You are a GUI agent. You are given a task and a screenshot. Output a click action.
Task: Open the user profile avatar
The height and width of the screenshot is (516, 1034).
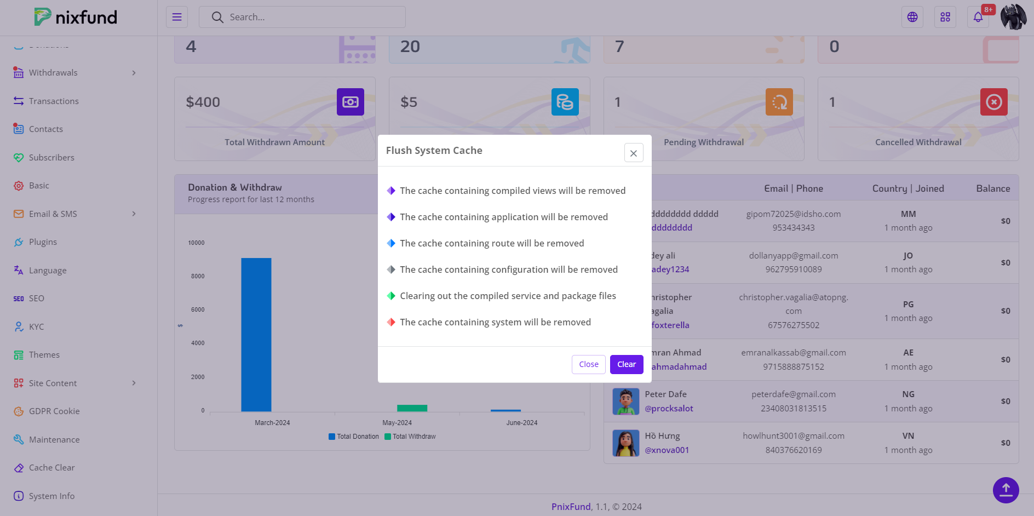point(1013,17)
